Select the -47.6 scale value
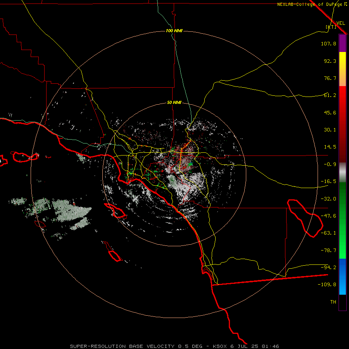Screen dimensions: 349x349 click(x=328, y=216)
